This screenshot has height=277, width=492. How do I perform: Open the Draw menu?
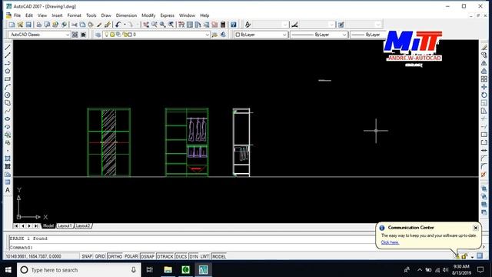106,15
